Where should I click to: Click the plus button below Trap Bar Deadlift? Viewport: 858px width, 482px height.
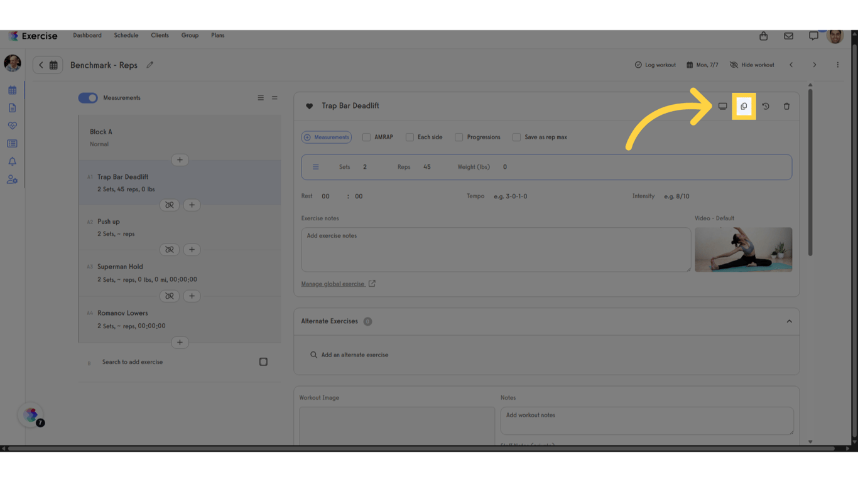click(x=192, y=205)
